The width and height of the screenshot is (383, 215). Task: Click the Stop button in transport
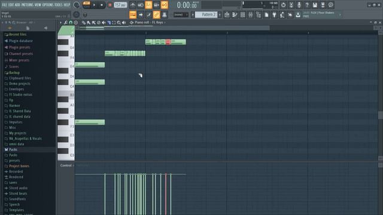tap(102, 5)
